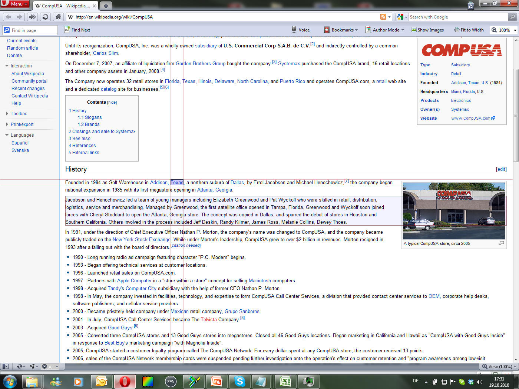Open Opera Link sync status icon
The height and width of the screenshot is (389, 519).
coord(21,366)
